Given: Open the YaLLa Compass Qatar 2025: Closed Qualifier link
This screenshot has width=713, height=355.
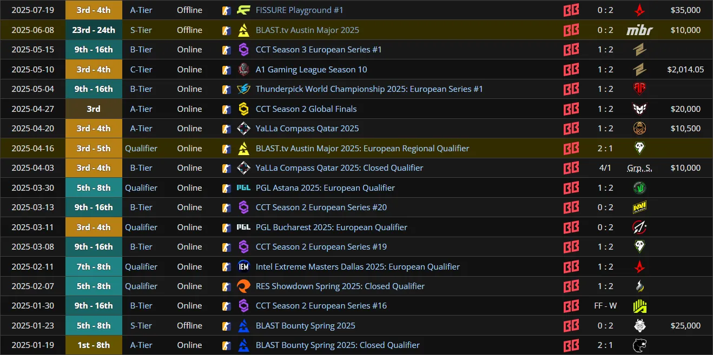Looking at the screenshot, I should coord(339,168).
